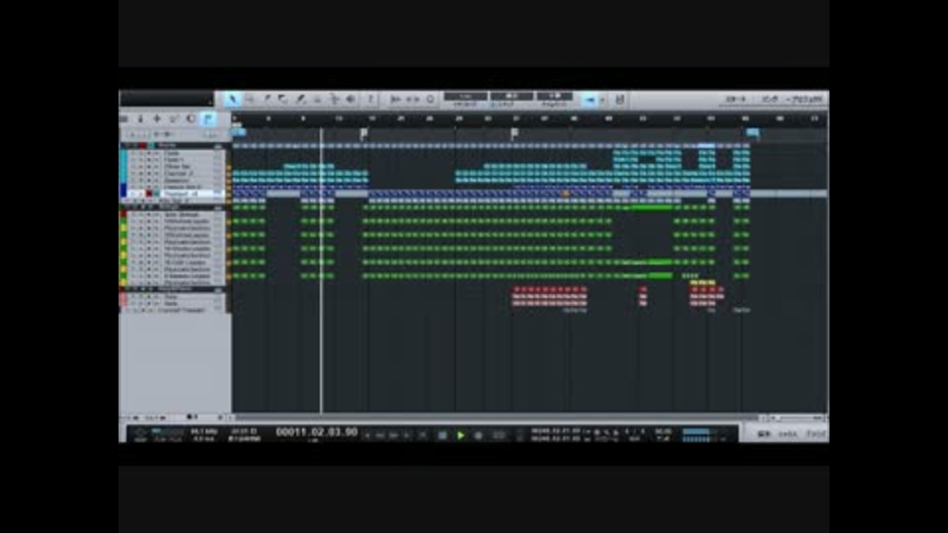Select the Listen speaker tool
Screen dimensions: 948x533
click(x=351, y=100)
